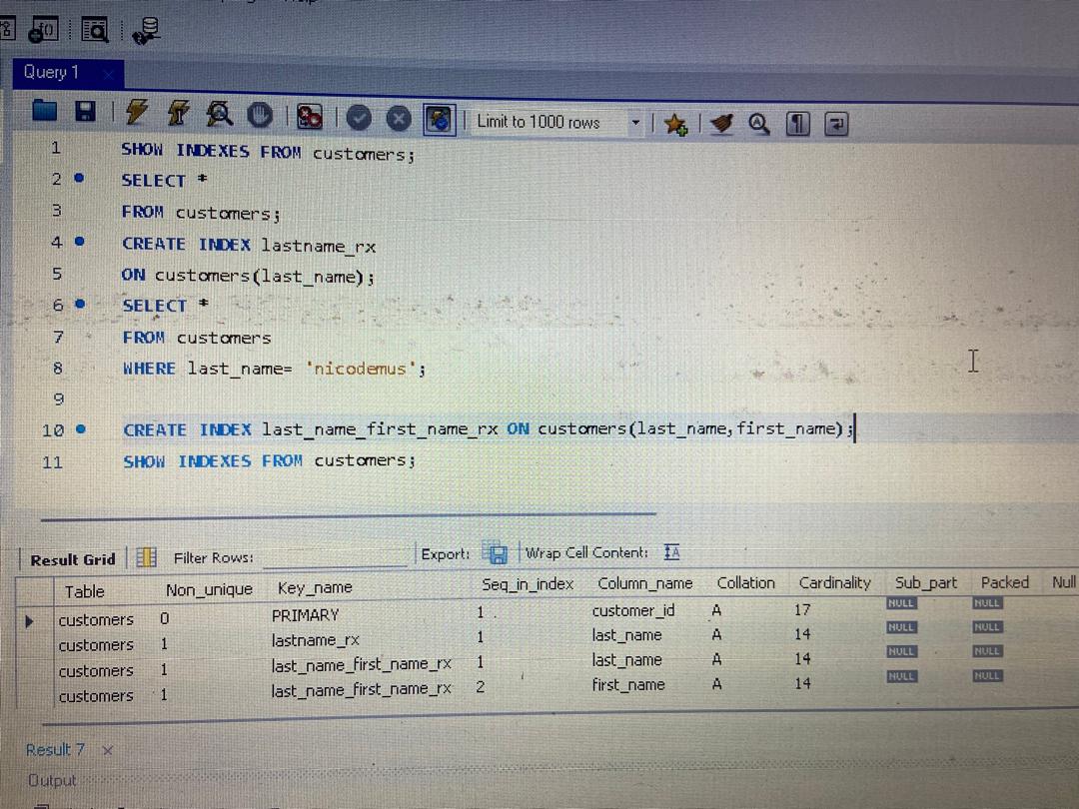Sort by the Column_name column header

(645, 584)
